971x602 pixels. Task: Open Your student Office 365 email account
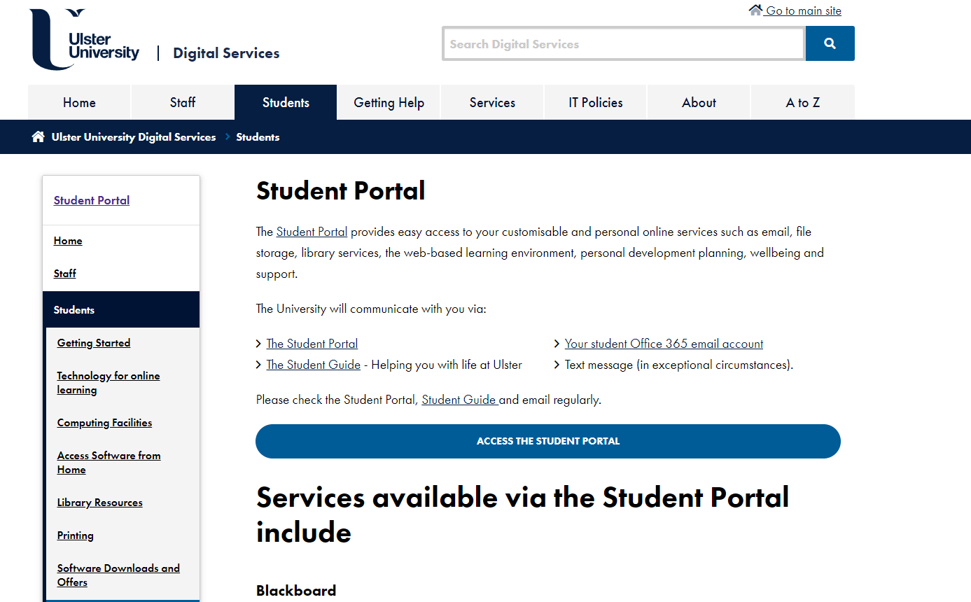point(664,344)
